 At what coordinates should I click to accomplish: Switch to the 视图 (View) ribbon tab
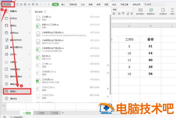tap(106, 4)
